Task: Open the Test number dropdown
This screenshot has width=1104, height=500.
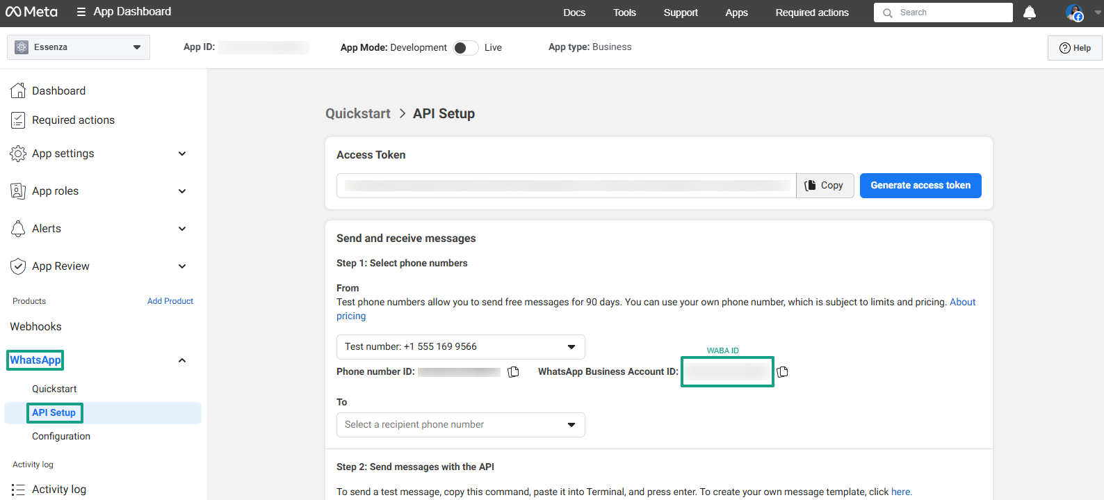Action: coord(460,347)
